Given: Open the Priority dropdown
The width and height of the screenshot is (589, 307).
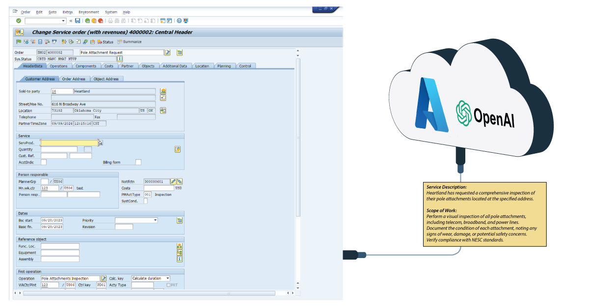Looking at the screenshot, I should 155,220.
